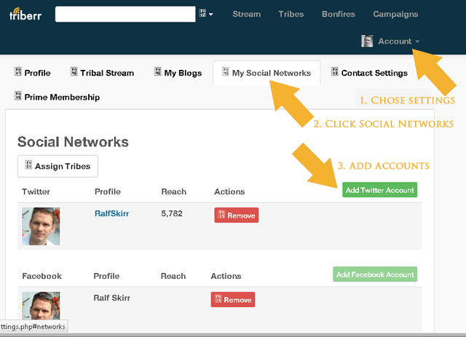This screenshot has height=337, width=466.
Task: Click the RalfSkirr Twitter profile photo
Action: [x=41, y=226]
